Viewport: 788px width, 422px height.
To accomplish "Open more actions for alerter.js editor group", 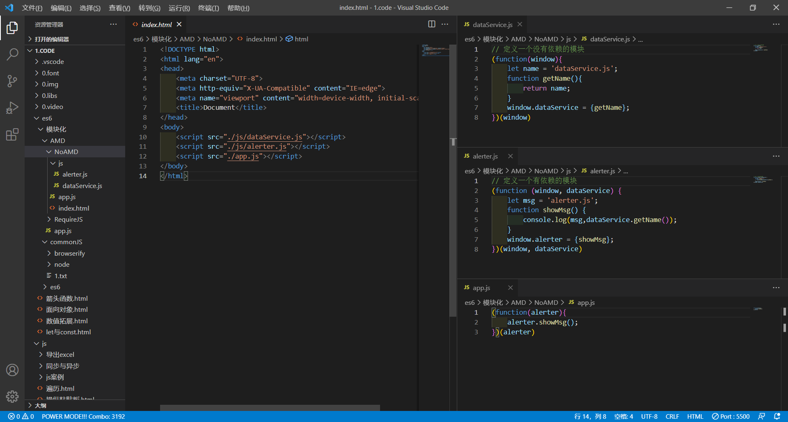I will 776,156.
